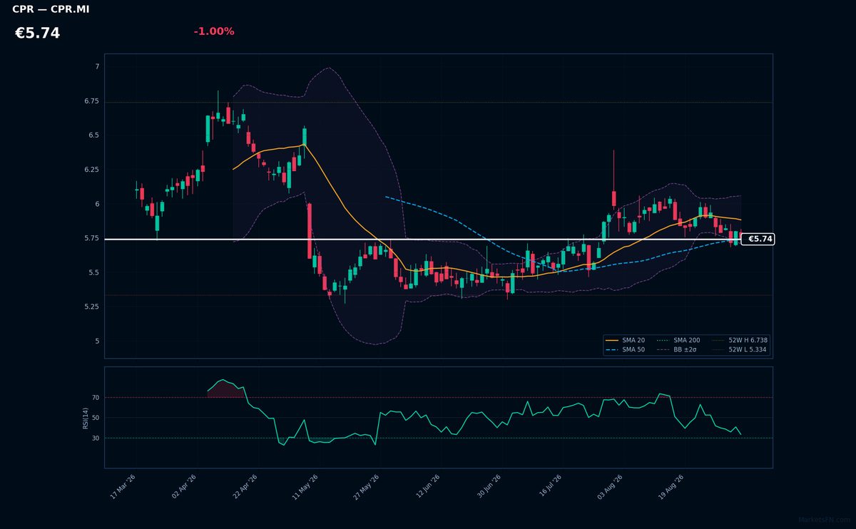The height and width of the screenshot is (529, 856).
Task: Click the 70 RSI axis label
Action: (x=96, y=397)
